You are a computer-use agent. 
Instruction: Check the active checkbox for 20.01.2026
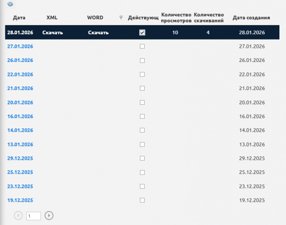point(142,102)
